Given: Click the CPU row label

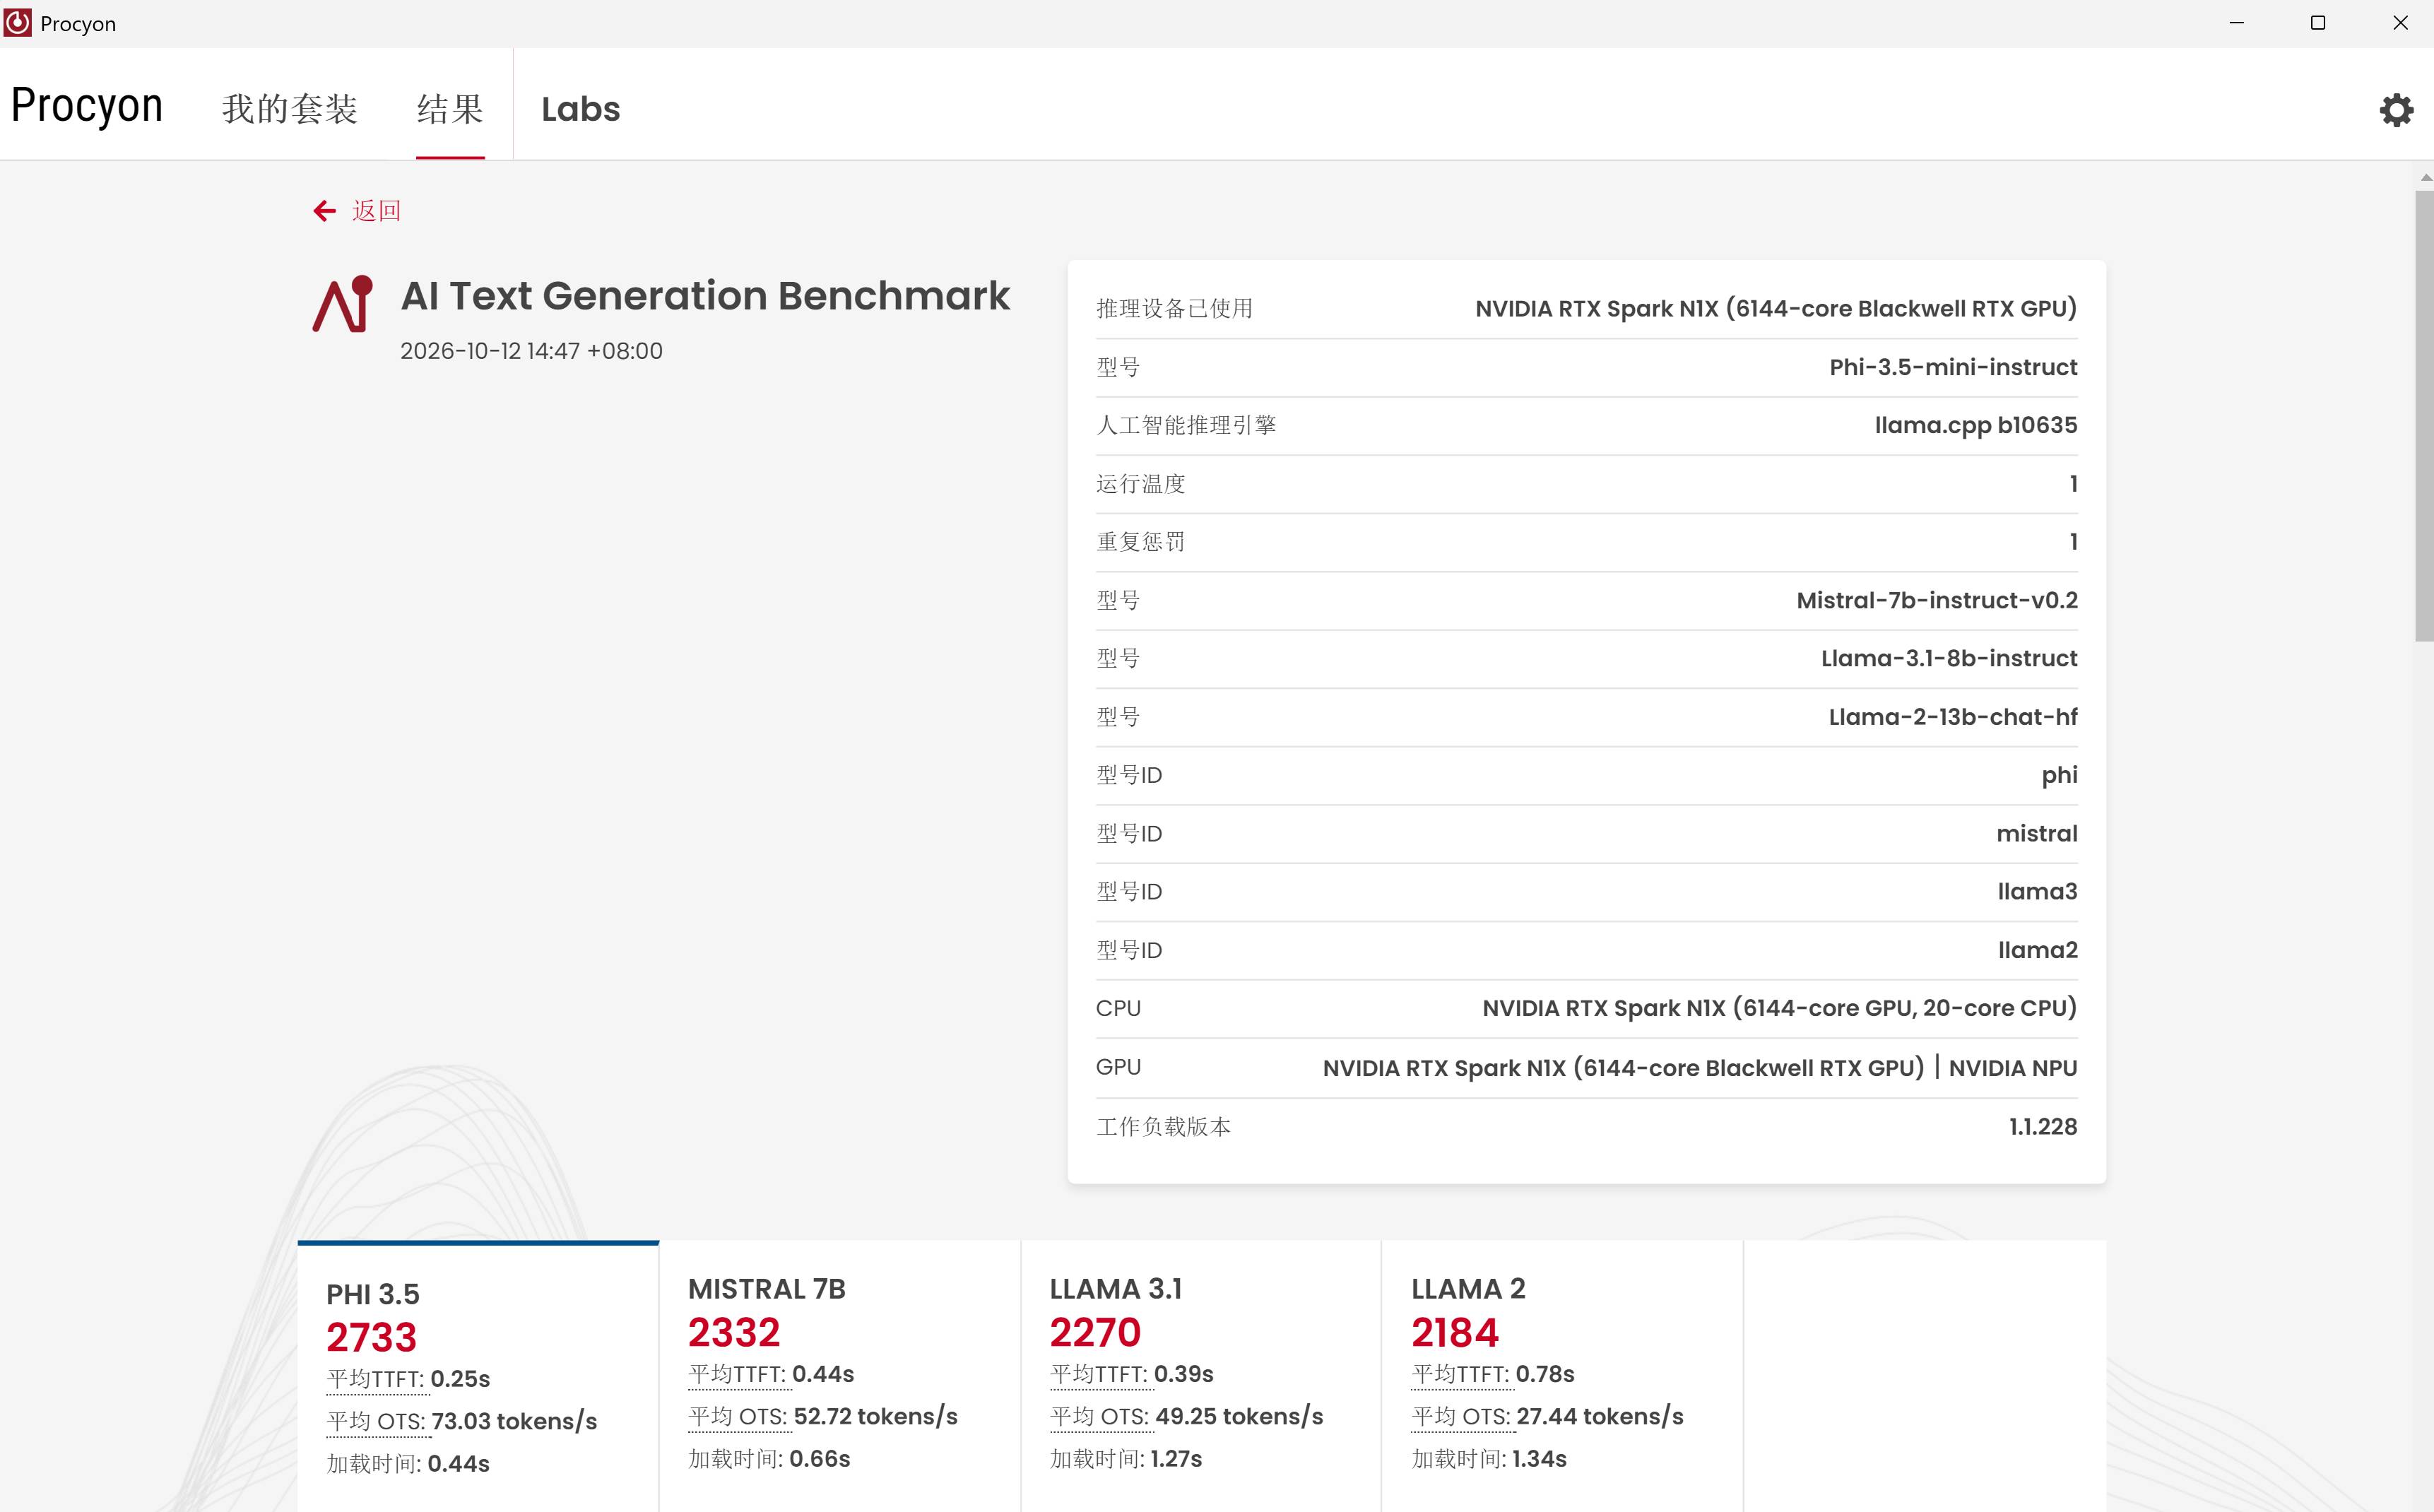Looking at the screenshot, I should pos(1118,1008).
